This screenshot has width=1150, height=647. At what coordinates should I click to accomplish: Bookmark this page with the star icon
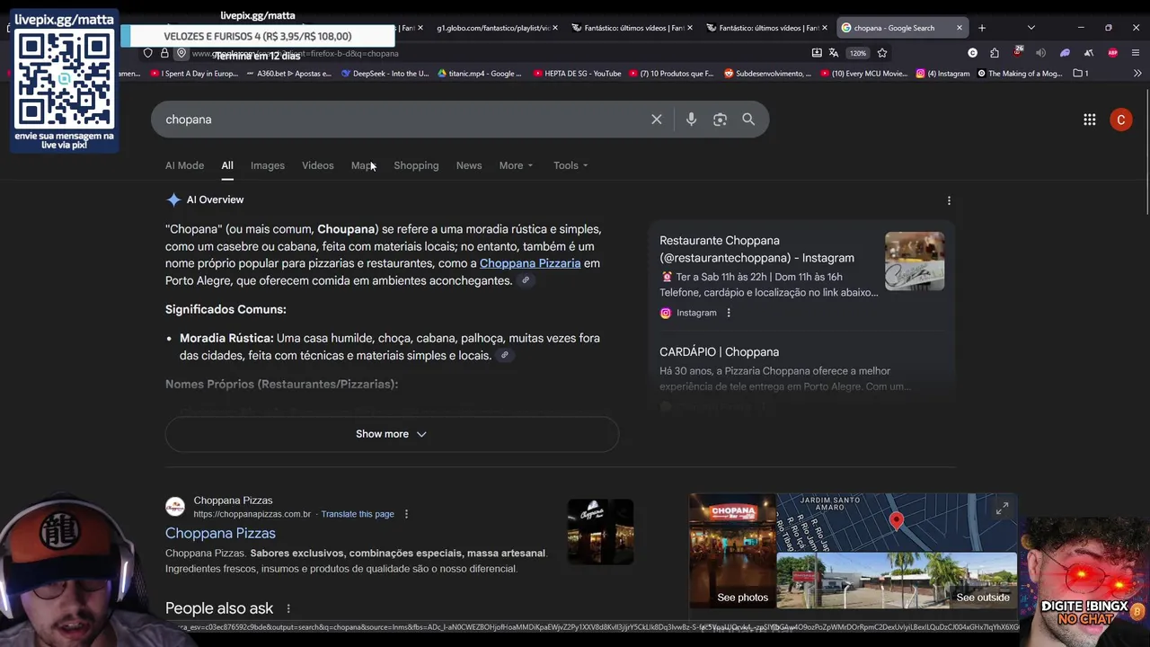point(882,53)
